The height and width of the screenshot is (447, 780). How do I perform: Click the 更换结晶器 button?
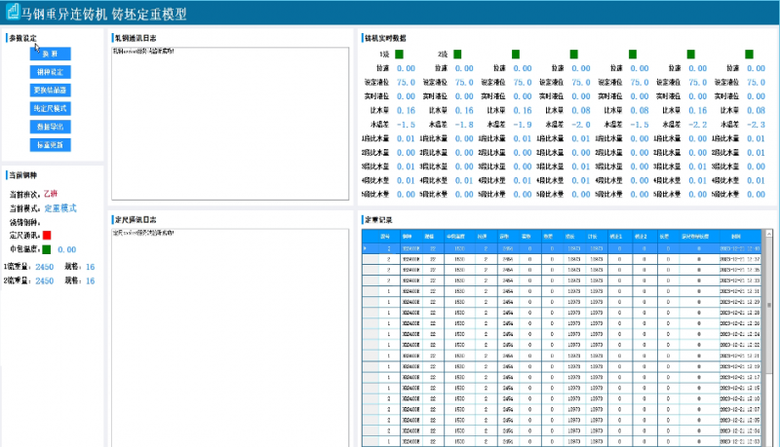(49, 90)
